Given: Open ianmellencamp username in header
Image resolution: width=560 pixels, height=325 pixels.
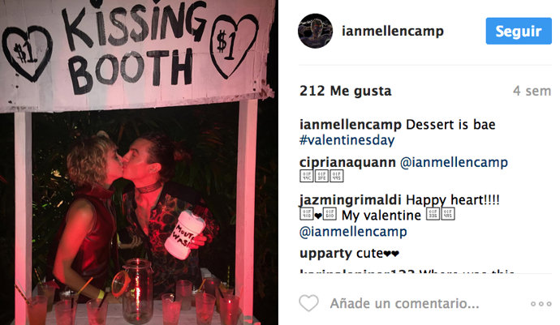Looking at the screenshot, I should click(393, 31).
